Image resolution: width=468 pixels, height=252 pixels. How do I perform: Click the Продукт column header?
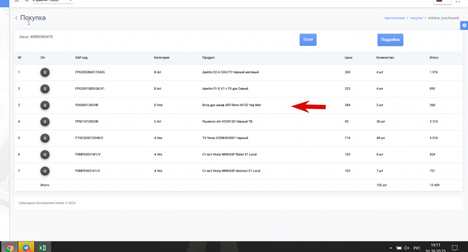pos(208,57)
